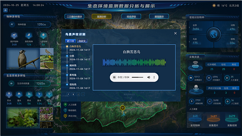Open the audio player three-dot options menu
The width and height of the screenshot is (242, 136).
154,77
